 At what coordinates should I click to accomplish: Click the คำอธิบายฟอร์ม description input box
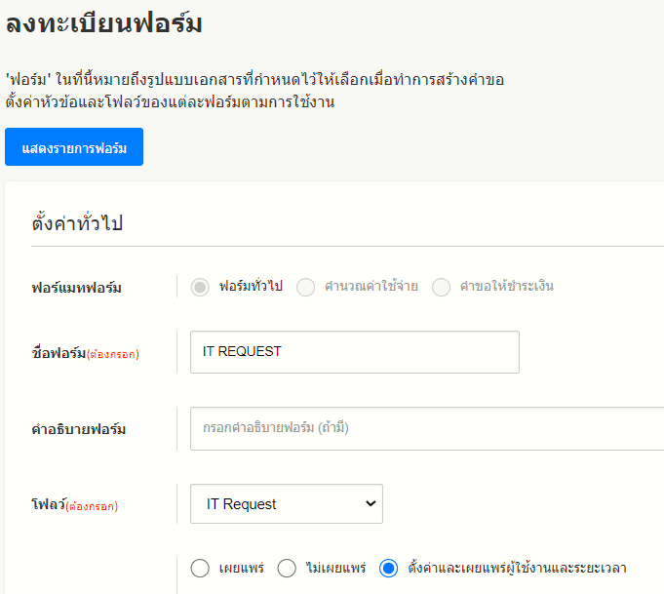(x=427, y=428)
